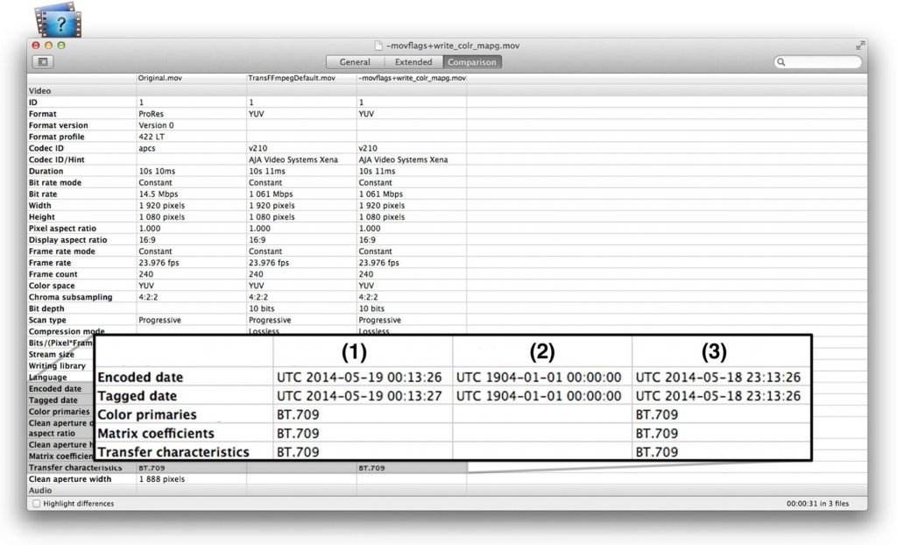Click the Version 0 cell
897x545 pixels.
tap(156, 125)
